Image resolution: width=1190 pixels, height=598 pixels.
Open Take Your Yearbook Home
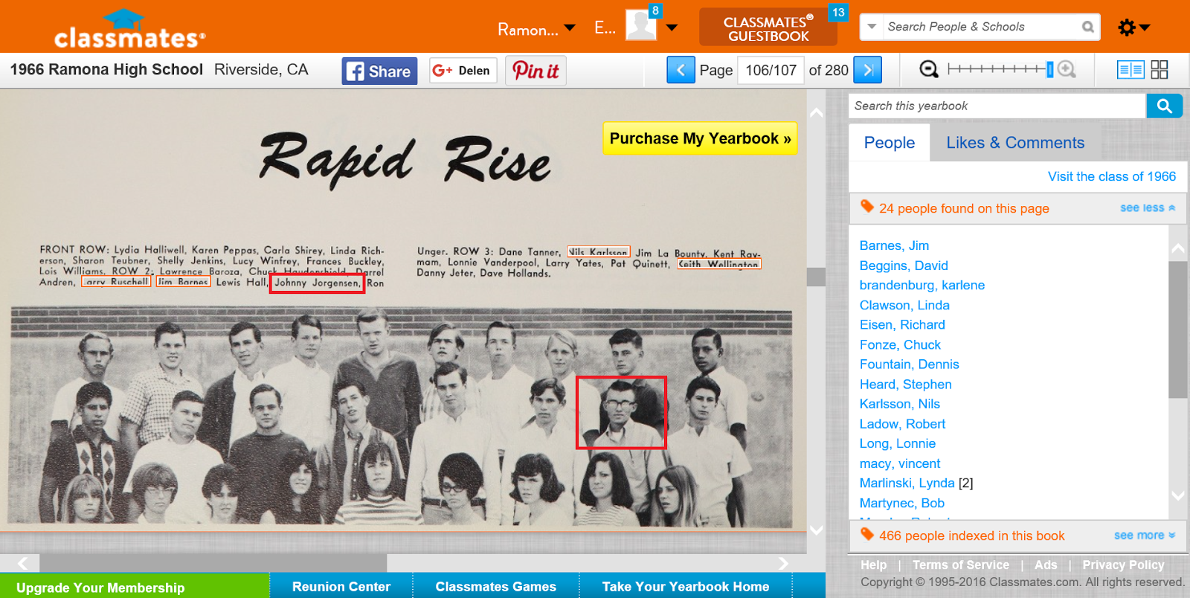point(686,586)
